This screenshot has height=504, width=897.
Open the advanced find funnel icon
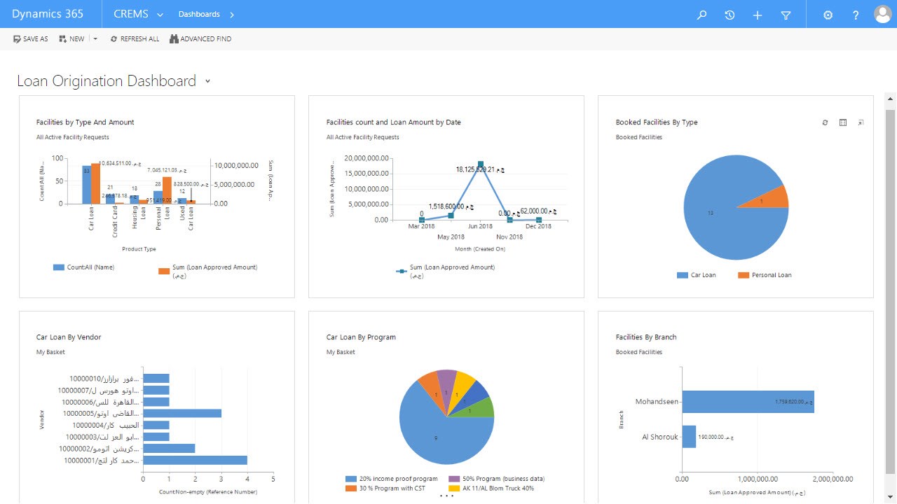click(x=786, y=15)
